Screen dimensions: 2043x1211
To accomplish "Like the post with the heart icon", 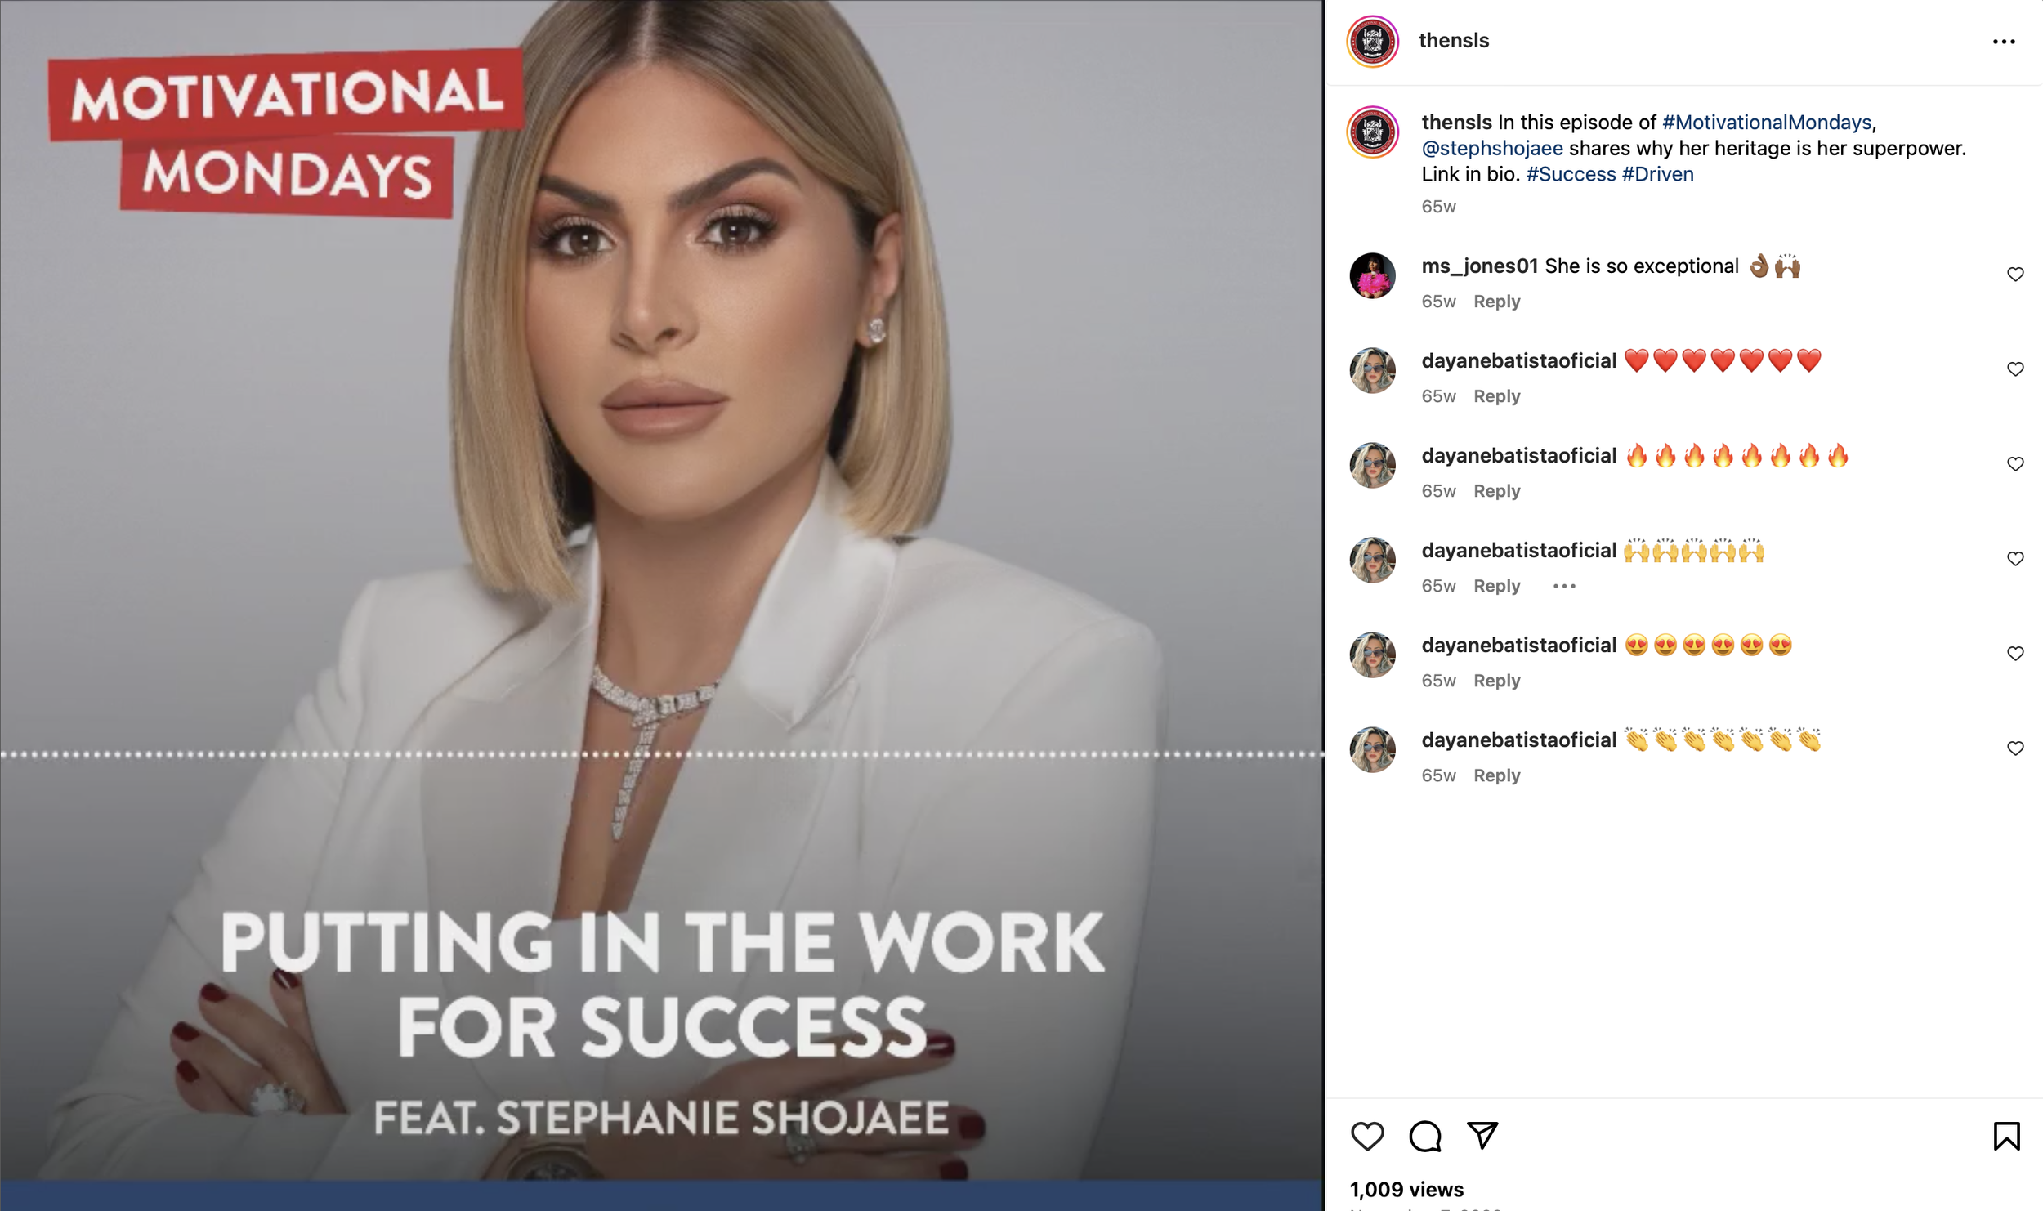I will pyautogui.click(x=1367, y=1136).
